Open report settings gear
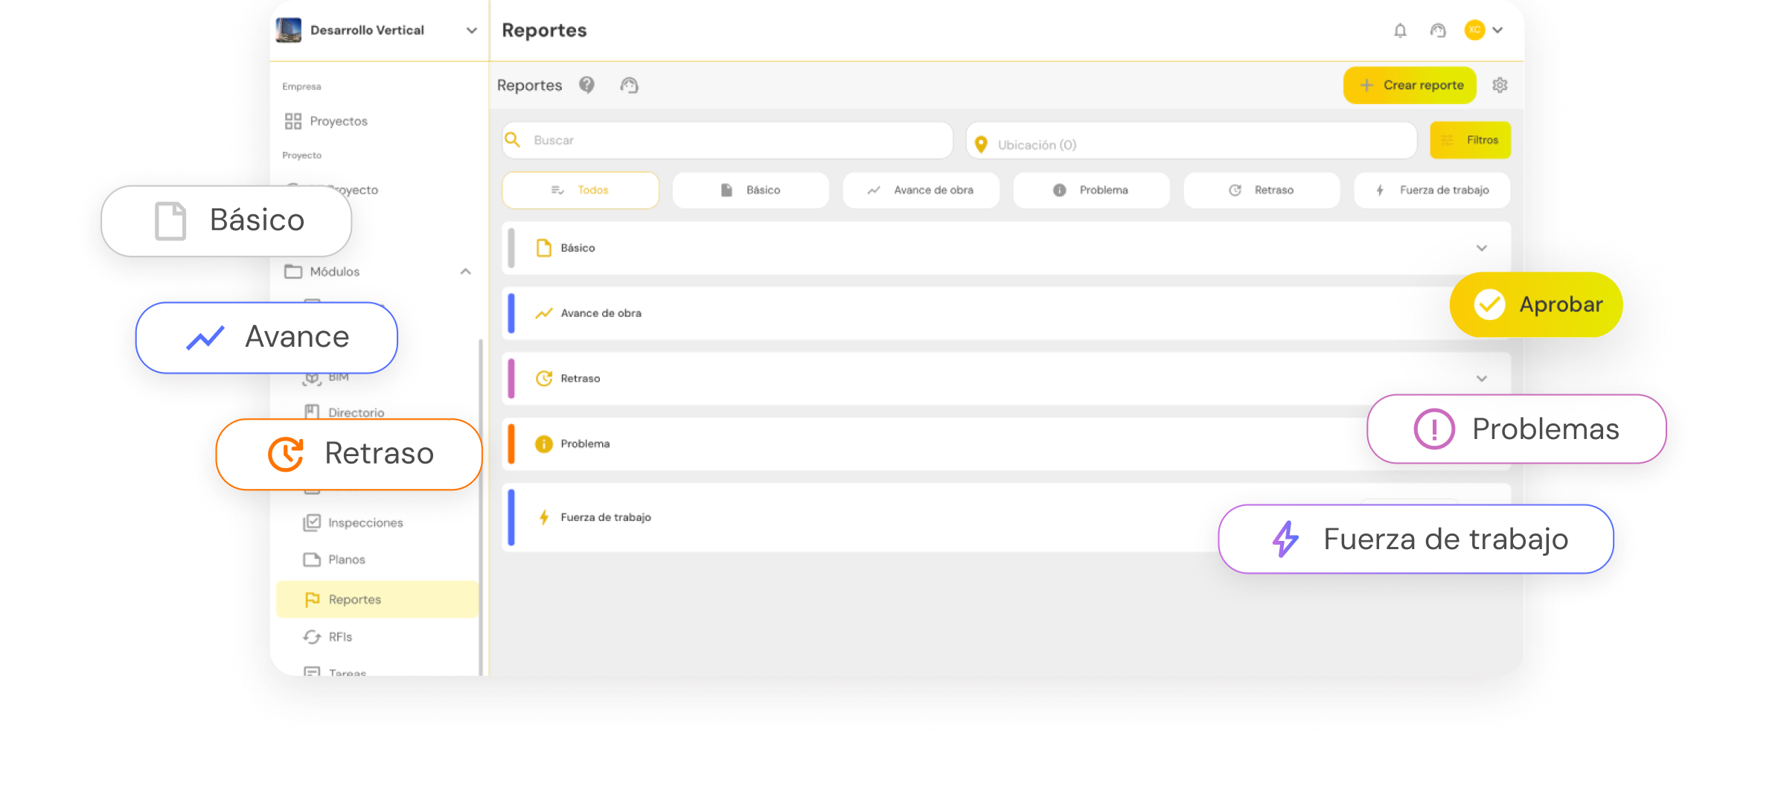1784x788 pixels. [x=1500, y=86]
